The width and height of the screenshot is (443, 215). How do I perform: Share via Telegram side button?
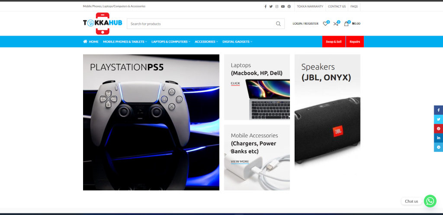[x=438, y=147]
